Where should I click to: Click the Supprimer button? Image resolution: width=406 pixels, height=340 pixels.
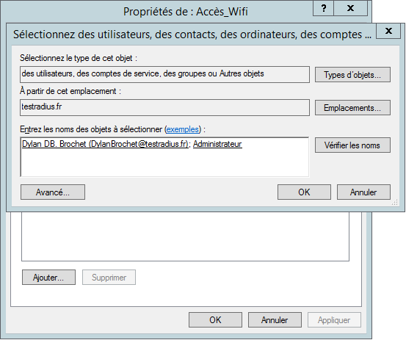click(x=109, y=278)
